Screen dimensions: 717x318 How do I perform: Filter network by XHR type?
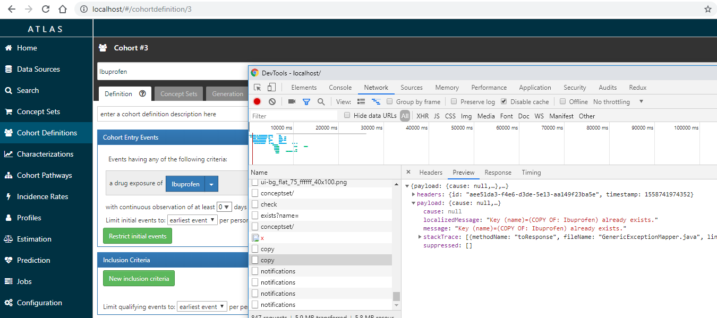[x=422, y=116]
